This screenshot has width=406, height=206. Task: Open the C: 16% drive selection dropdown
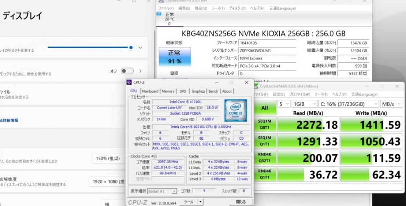349,104
